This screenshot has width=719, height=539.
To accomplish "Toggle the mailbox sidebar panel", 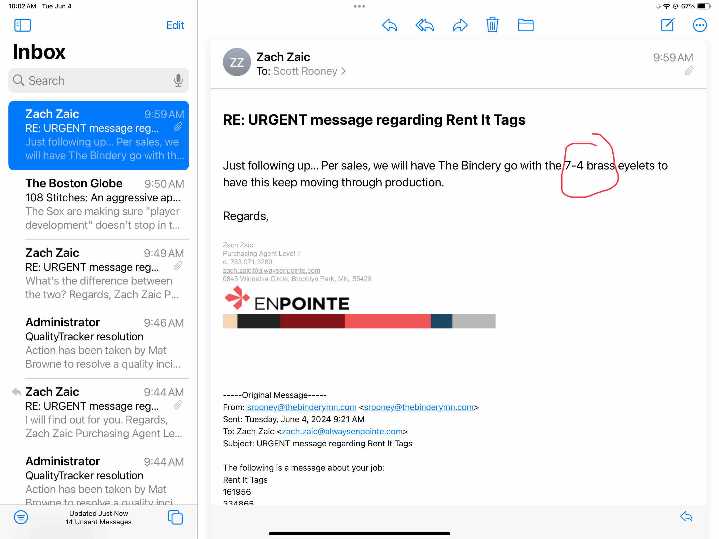I will (x=22, y=25).
